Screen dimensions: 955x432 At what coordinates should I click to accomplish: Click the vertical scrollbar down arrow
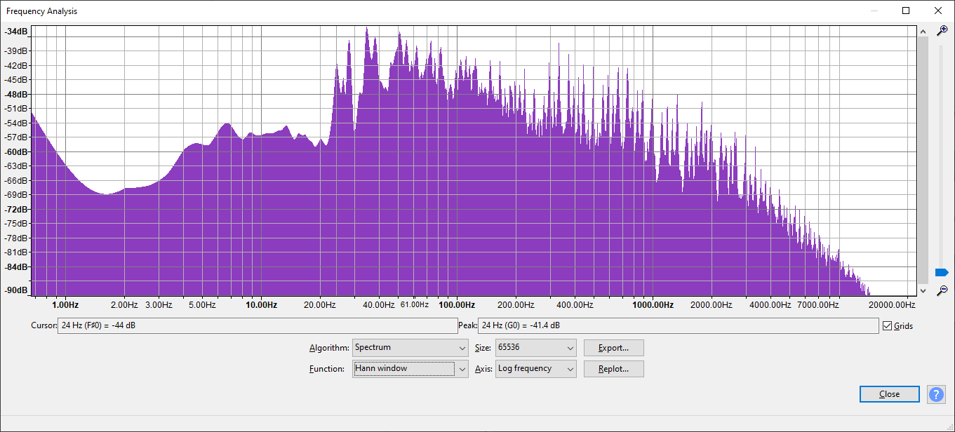tap(923, 290)
